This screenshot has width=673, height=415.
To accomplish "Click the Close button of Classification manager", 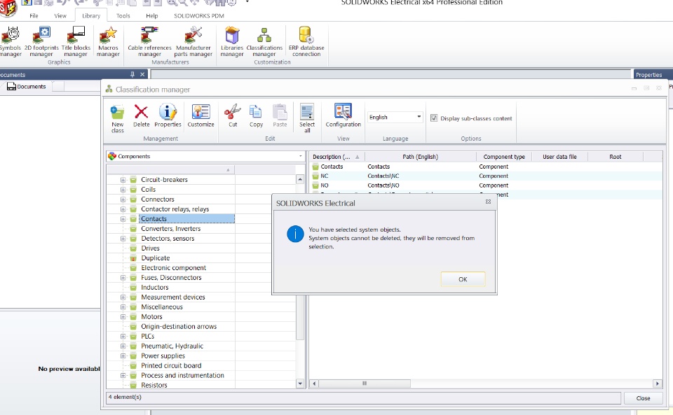I will (643, 398).
